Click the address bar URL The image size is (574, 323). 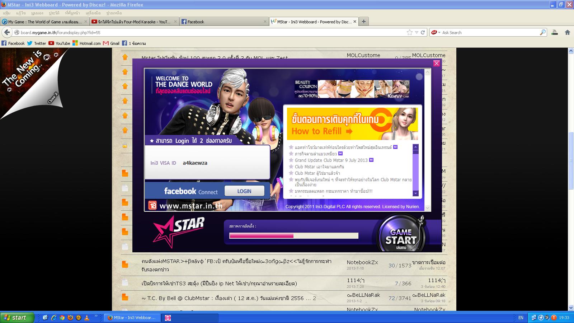[x=60, y=33]
